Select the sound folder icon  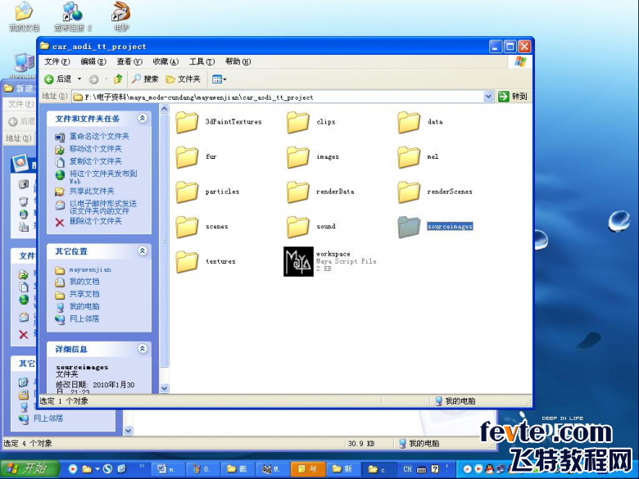point(298,227)
